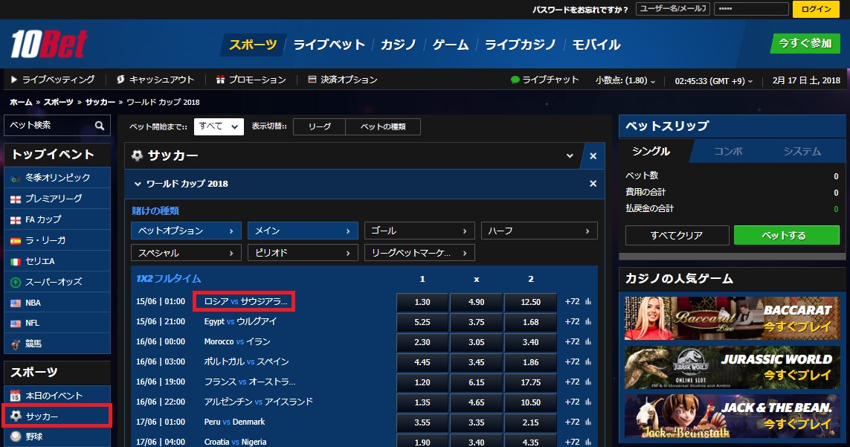This screenshot has width=850, height=447.
Task: Click the bet search magnifier icon
Action: (99, 125)
